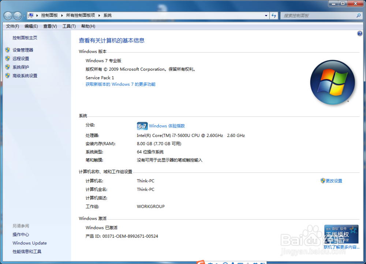Click the 8.00 GB (7.70 GB 可用) value

pyautogui.click(x=159, y=144)
